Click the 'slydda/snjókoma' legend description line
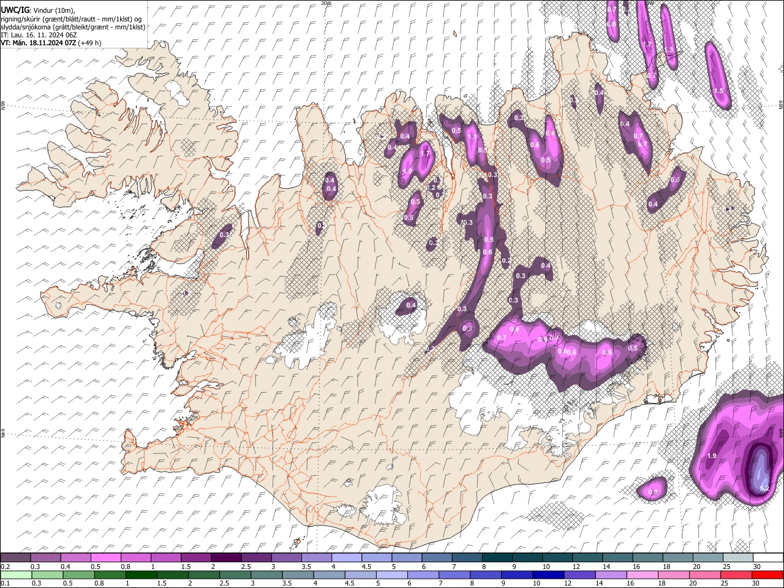The image size is (784, 588). (x=73, y=27)
